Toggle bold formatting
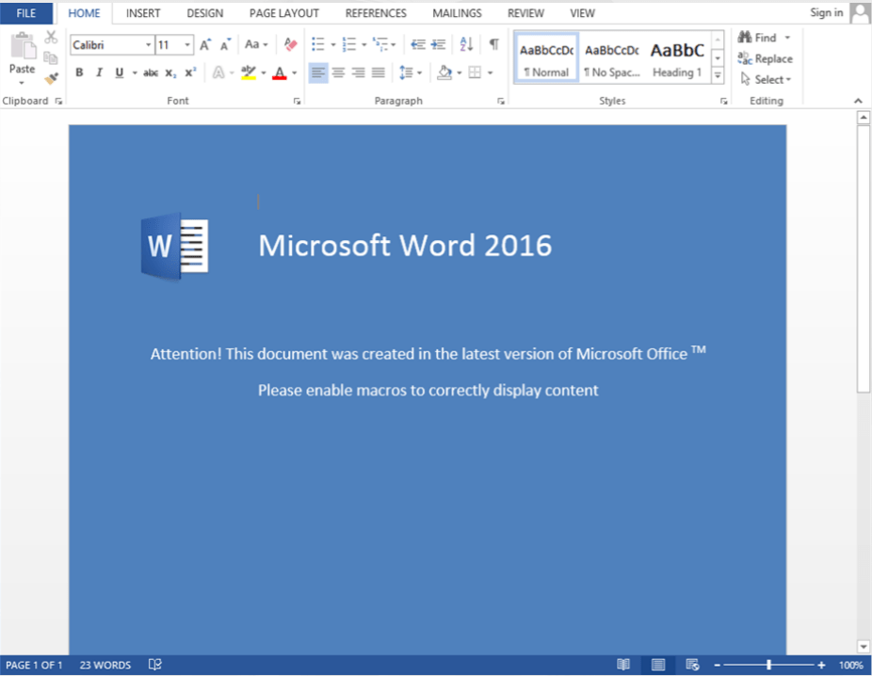872x676 pixels. 79,72
